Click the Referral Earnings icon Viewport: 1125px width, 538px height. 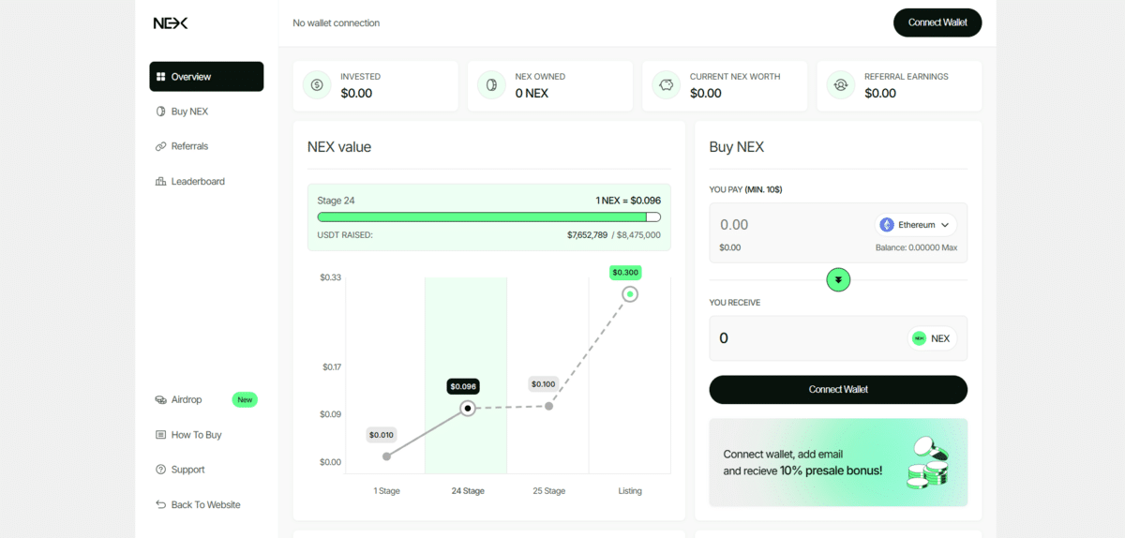pos(841,85)
